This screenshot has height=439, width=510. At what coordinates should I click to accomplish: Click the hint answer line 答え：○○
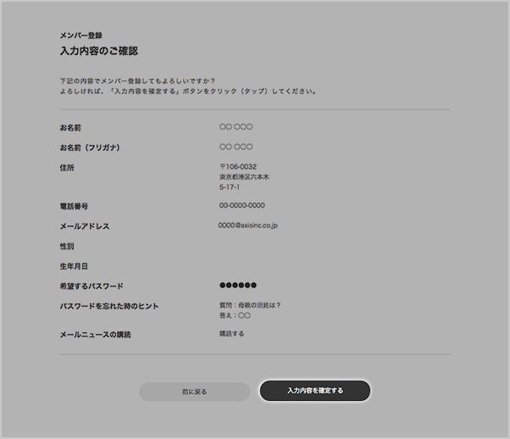[235, 315]
